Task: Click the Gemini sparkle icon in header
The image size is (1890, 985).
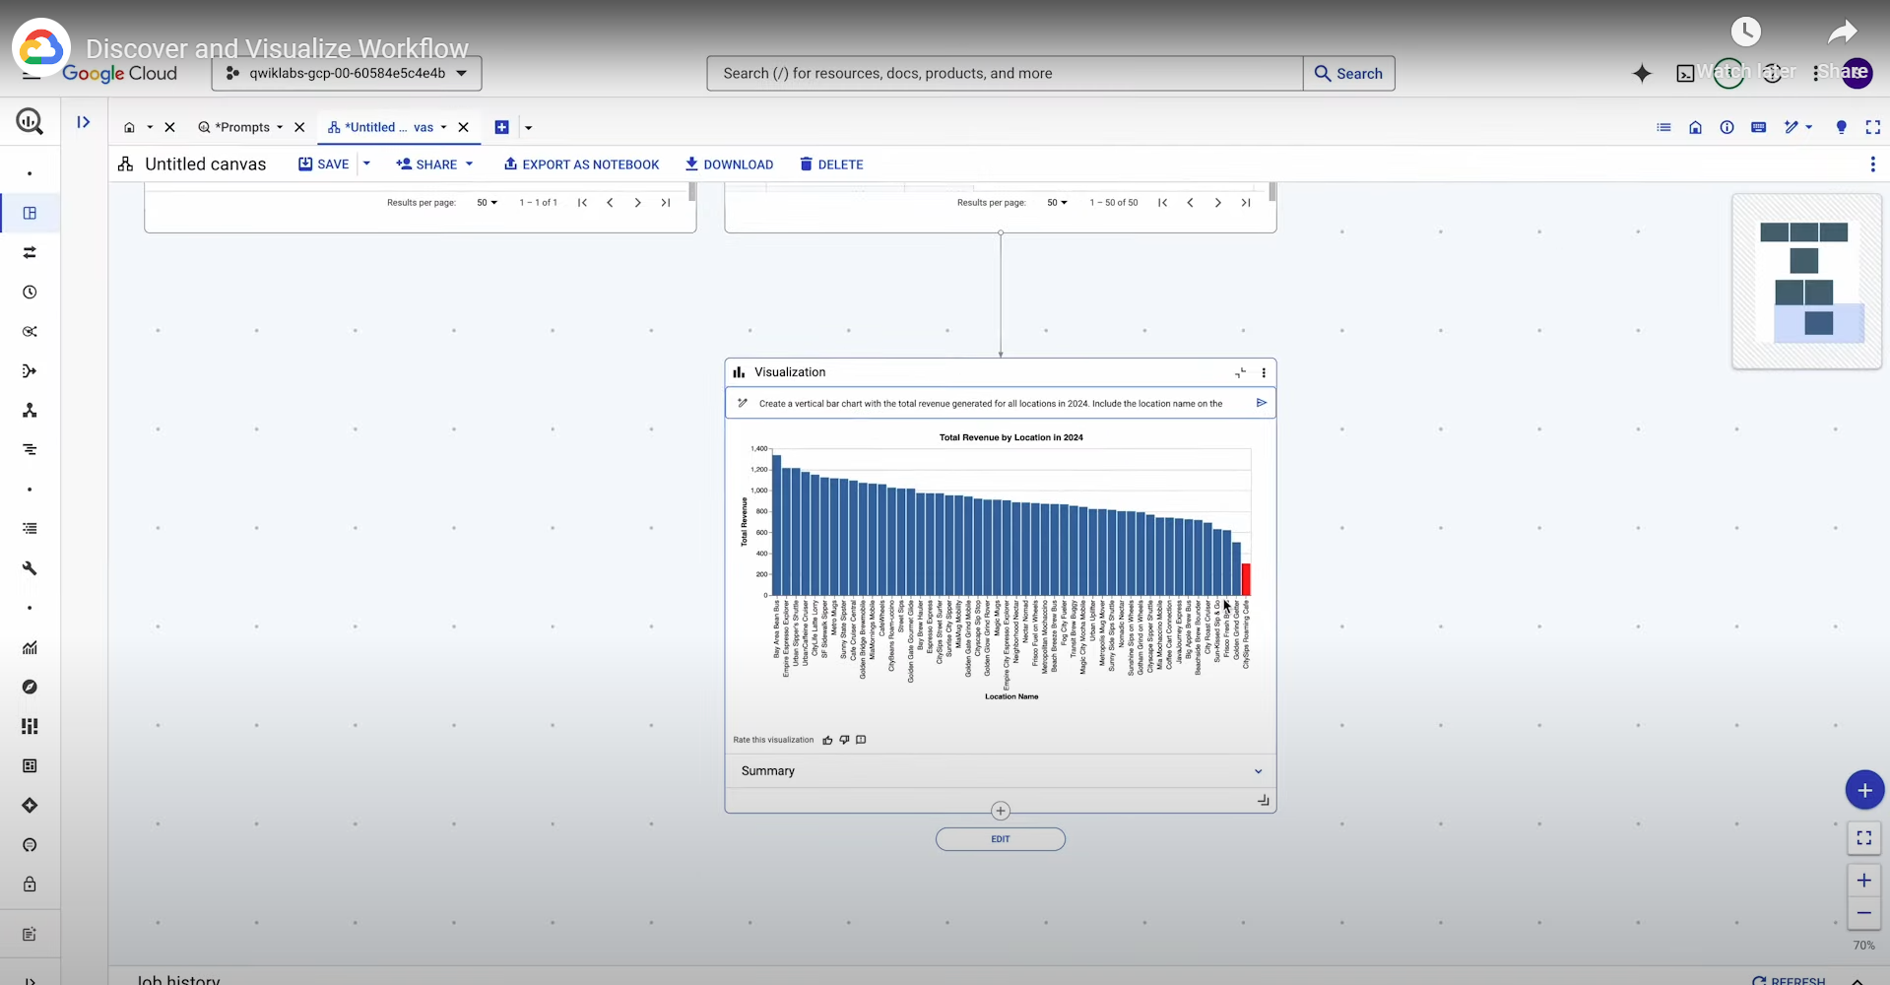Action: point(1642,74)
